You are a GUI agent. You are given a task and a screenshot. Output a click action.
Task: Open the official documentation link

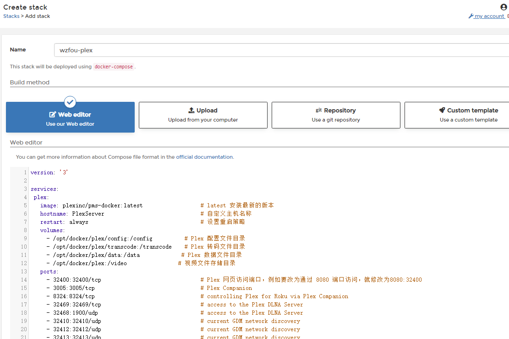click(204, 157)
